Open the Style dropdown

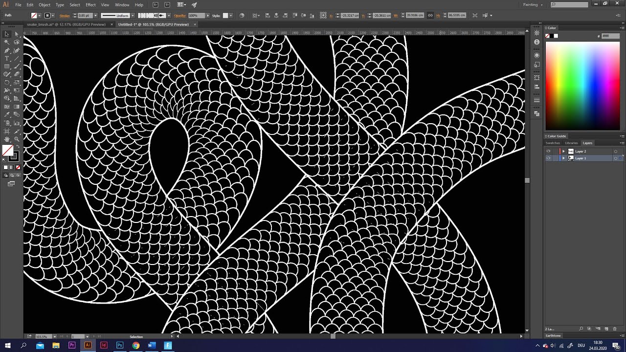231,15
